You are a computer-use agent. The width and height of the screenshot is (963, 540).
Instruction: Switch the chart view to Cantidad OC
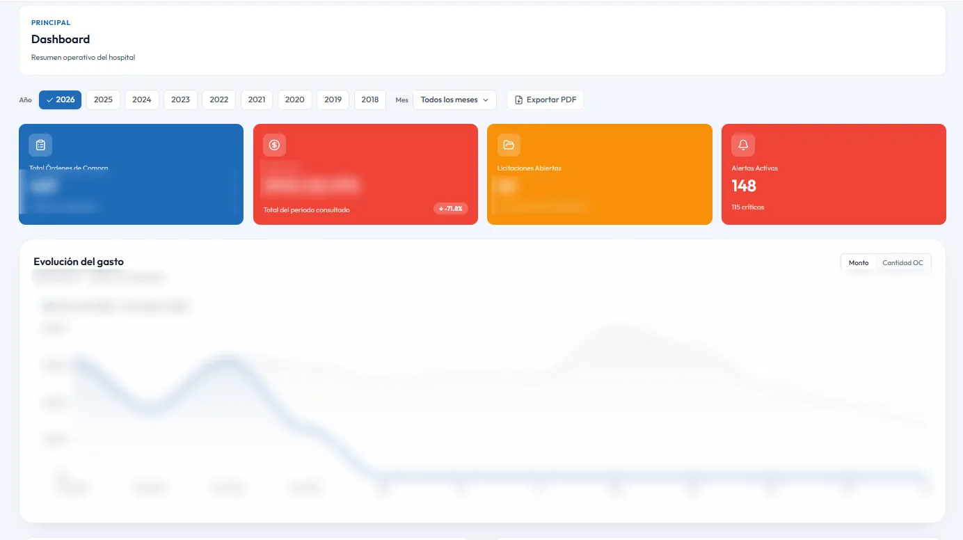tap(902, 262)
